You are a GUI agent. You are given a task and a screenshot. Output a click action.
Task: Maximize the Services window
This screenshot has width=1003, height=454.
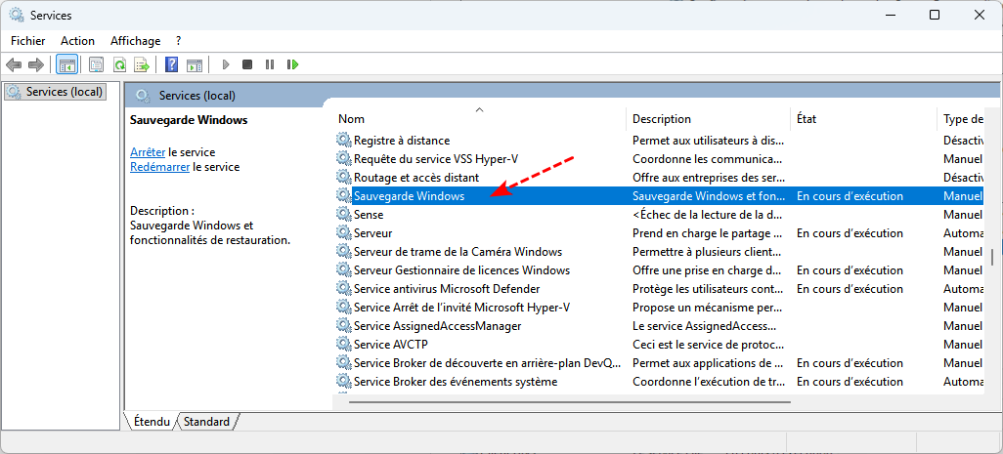935,15
